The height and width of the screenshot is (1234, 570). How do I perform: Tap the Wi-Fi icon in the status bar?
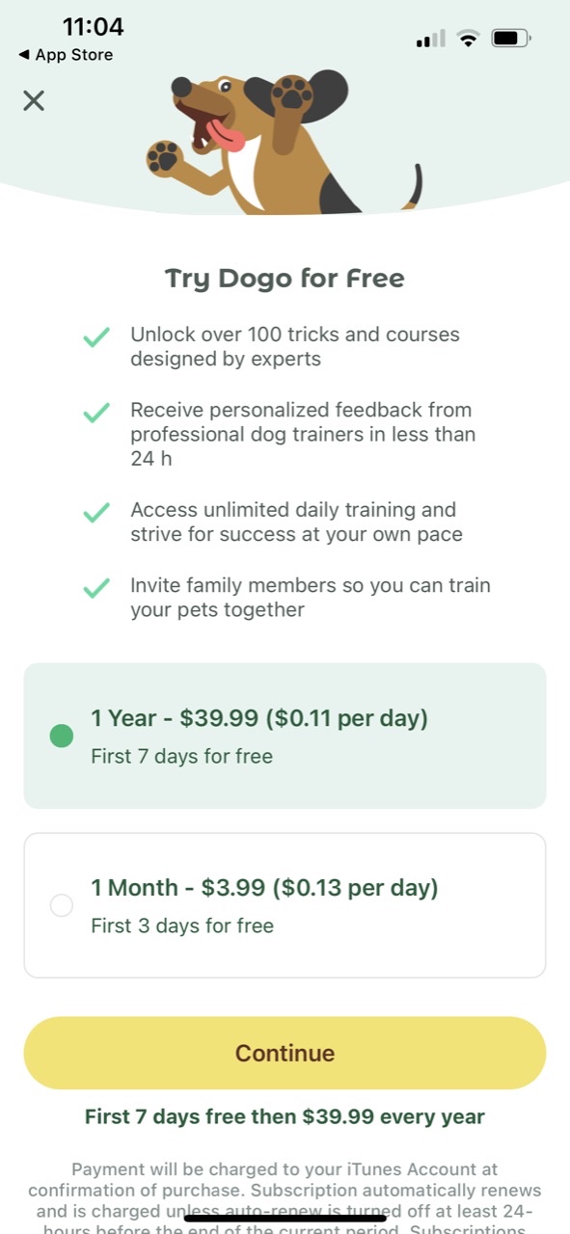[x=468, y=38]
